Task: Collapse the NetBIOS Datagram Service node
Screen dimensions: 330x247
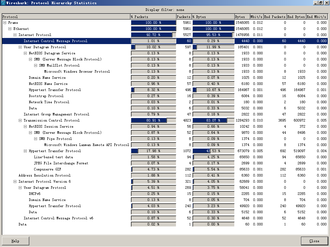Action: pyautogui.click(x=25, y=53)
